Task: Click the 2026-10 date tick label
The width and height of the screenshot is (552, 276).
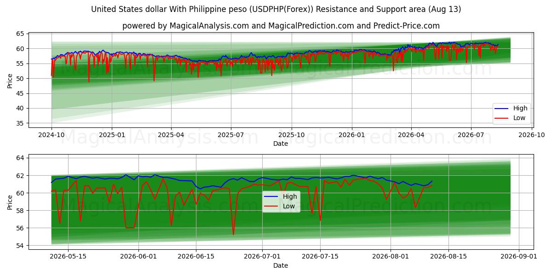Action: tap(531, 135)
